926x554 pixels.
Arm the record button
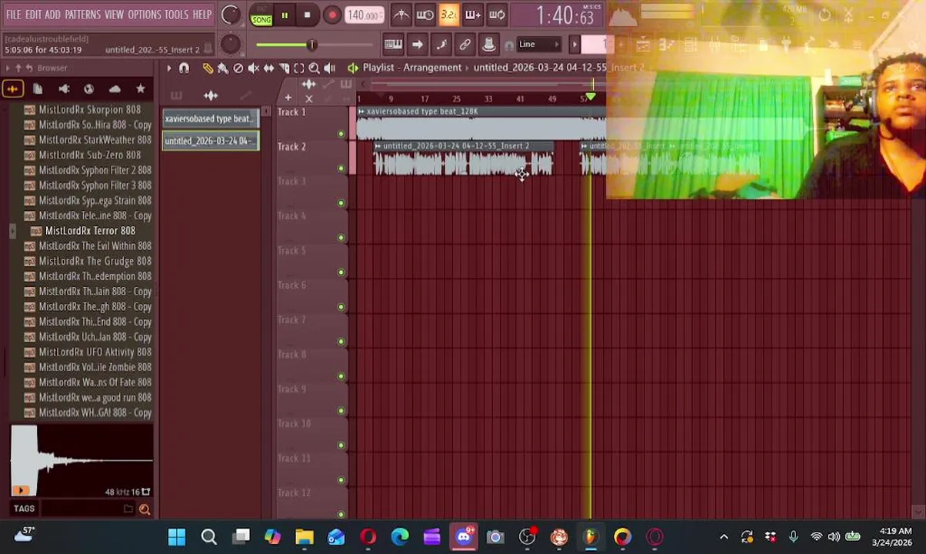click(331, 15)
